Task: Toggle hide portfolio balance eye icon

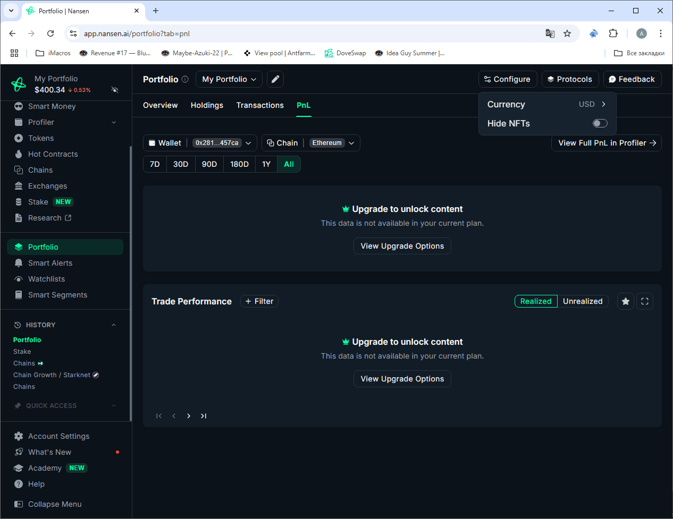Action: (115, 90)
